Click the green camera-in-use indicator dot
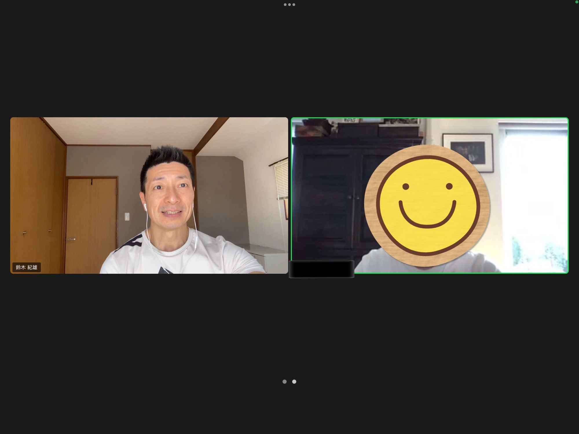The width and height of the screenshot is (579, 434). 576,2
